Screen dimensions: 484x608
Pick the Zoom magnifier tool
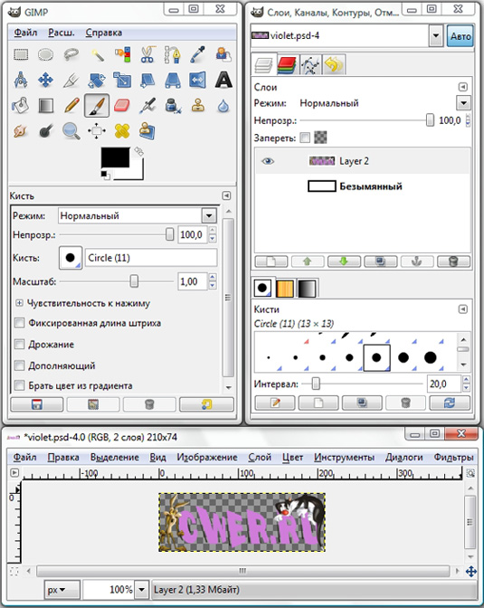point(71,131)
